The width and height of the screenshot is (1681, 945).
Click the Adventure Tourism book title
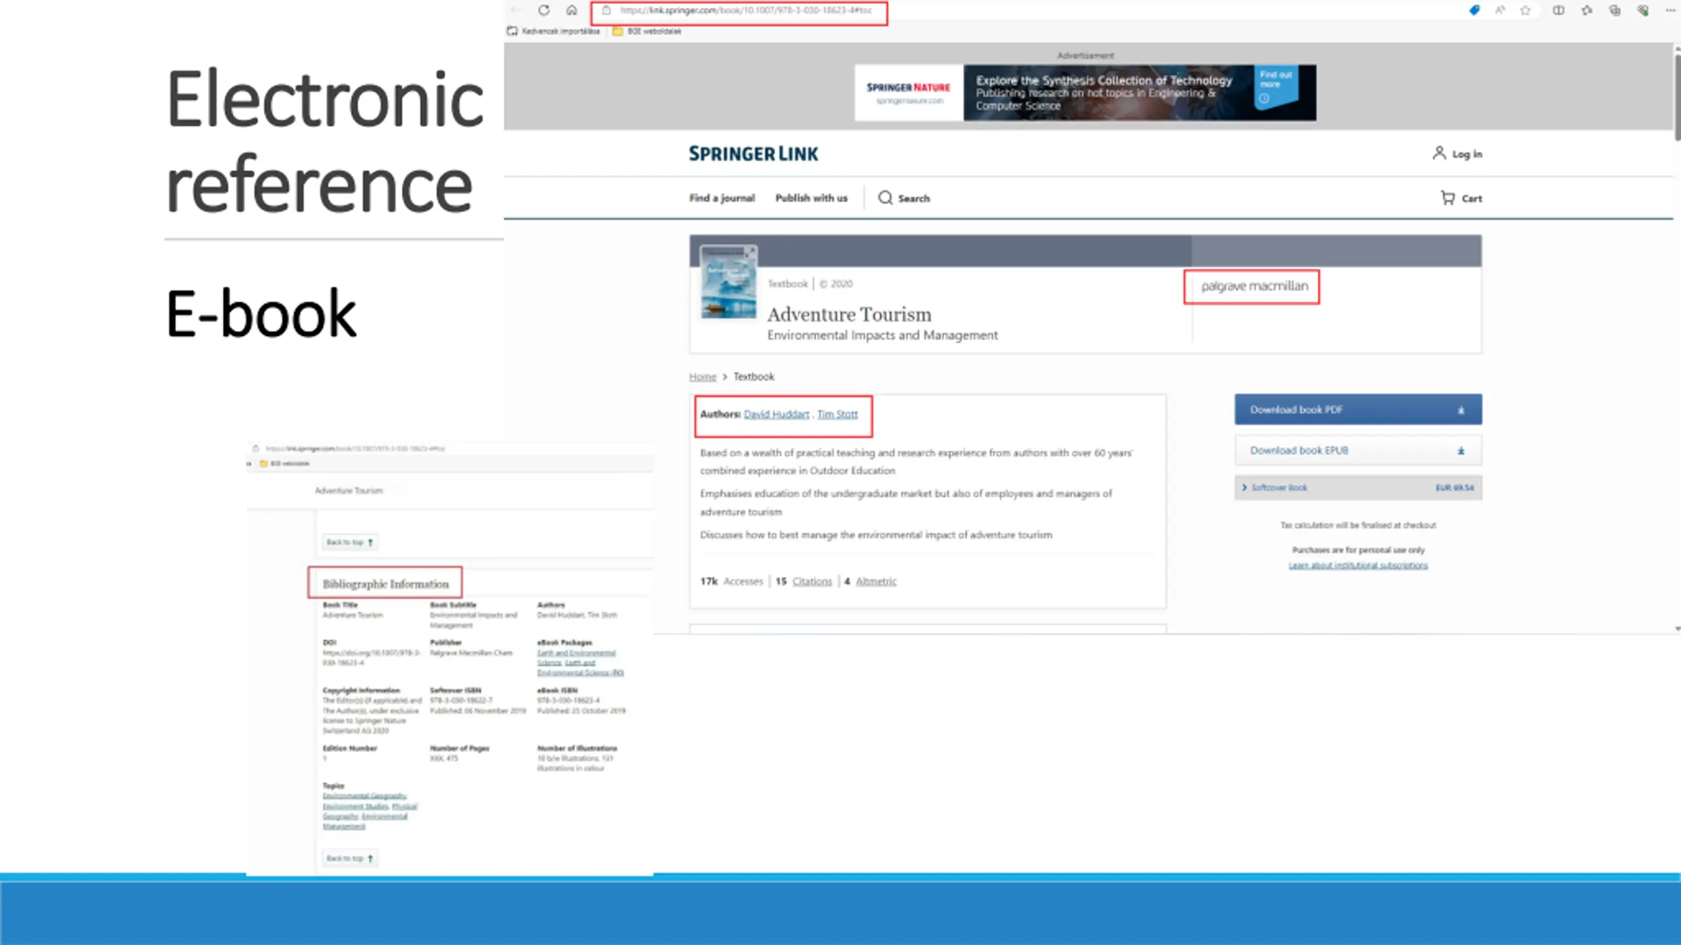click(x=849, y=314)
